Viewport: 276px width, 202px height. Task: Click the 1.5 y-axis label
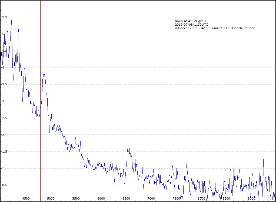(5, 151)
